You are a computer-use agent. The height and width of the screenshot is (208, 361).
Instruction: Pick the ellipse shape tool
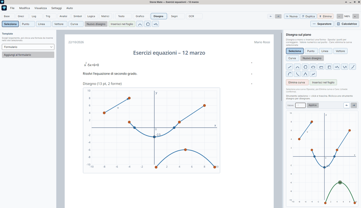pyautogui.click(x=313, y=67)
